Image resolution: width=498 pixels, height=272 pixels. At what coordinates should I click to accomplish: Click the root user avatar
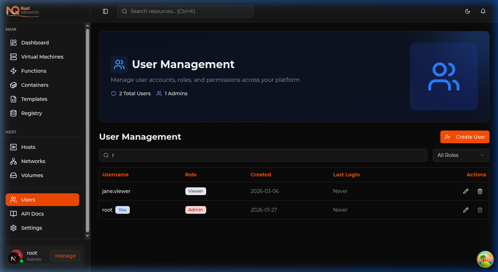tap(16, 255)
